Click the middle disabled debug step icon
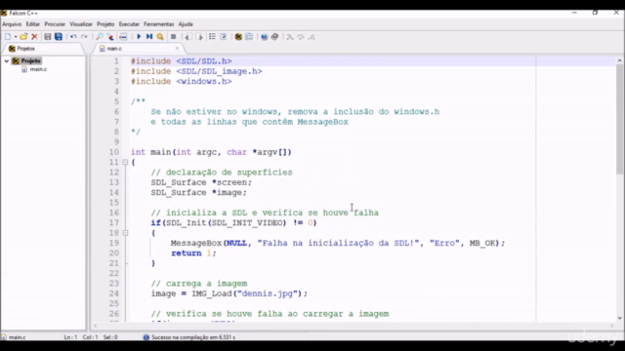Image resolution: width=625 pixels, height=351 pixels. tap(301, 37)
